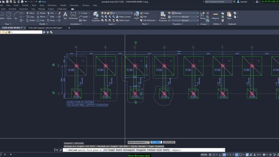The image size is (279, 157).
Task: Open Layer Properties manager
Action: coord(96,17)
